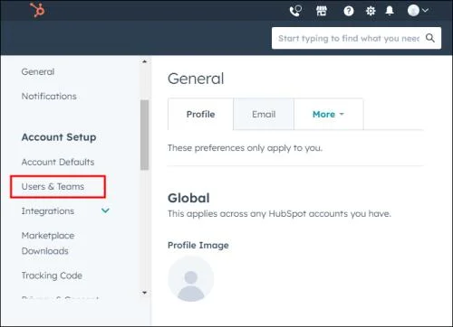
Task: Click the sidebar scroll up arrow
Action: (144, 61)
